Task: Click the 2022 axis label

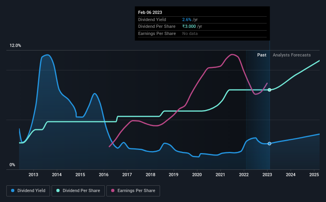Action: pos(244,175)
